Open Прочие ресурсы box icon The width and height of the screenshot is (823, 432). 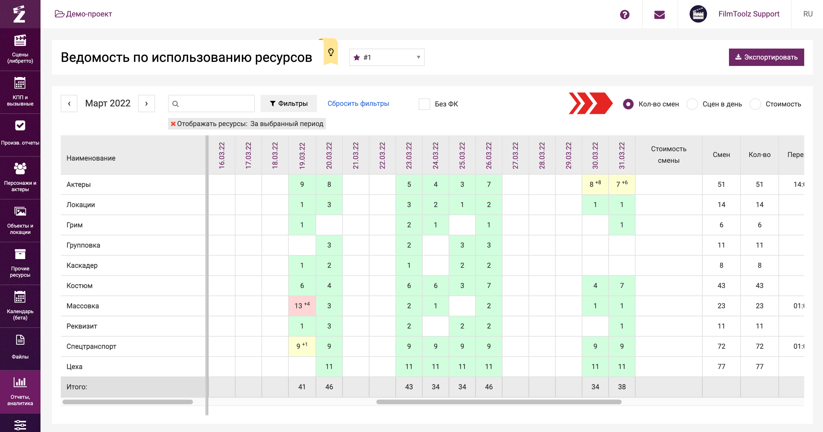tap(20, 254)
